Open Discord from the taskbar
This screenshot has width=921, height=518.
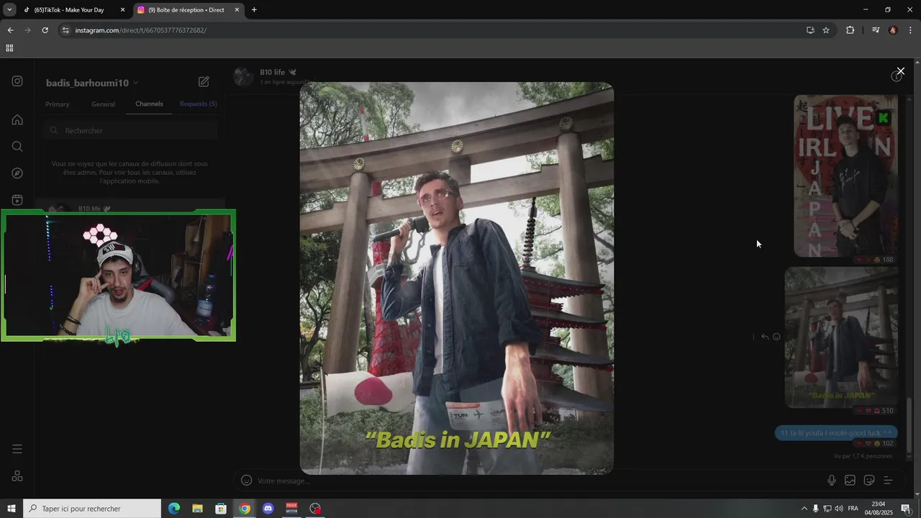[268, 509]
